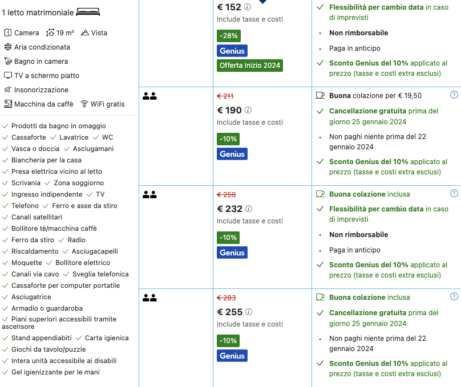Click the -28% discount badge

click(228, 36)
